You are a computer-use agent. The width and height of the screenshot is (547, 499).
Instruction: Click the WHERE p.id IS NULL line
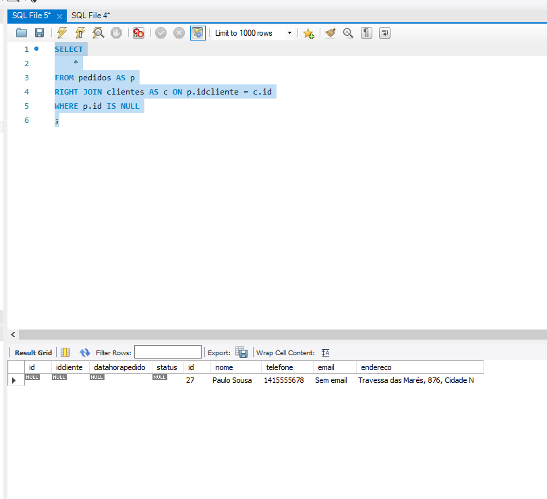(x=97, y=106)
